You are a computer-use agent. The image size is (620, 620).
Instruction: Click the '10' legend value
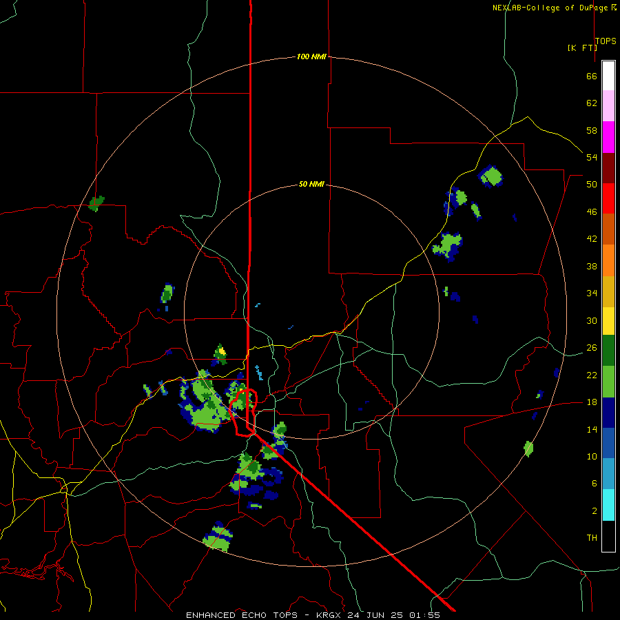592,456
